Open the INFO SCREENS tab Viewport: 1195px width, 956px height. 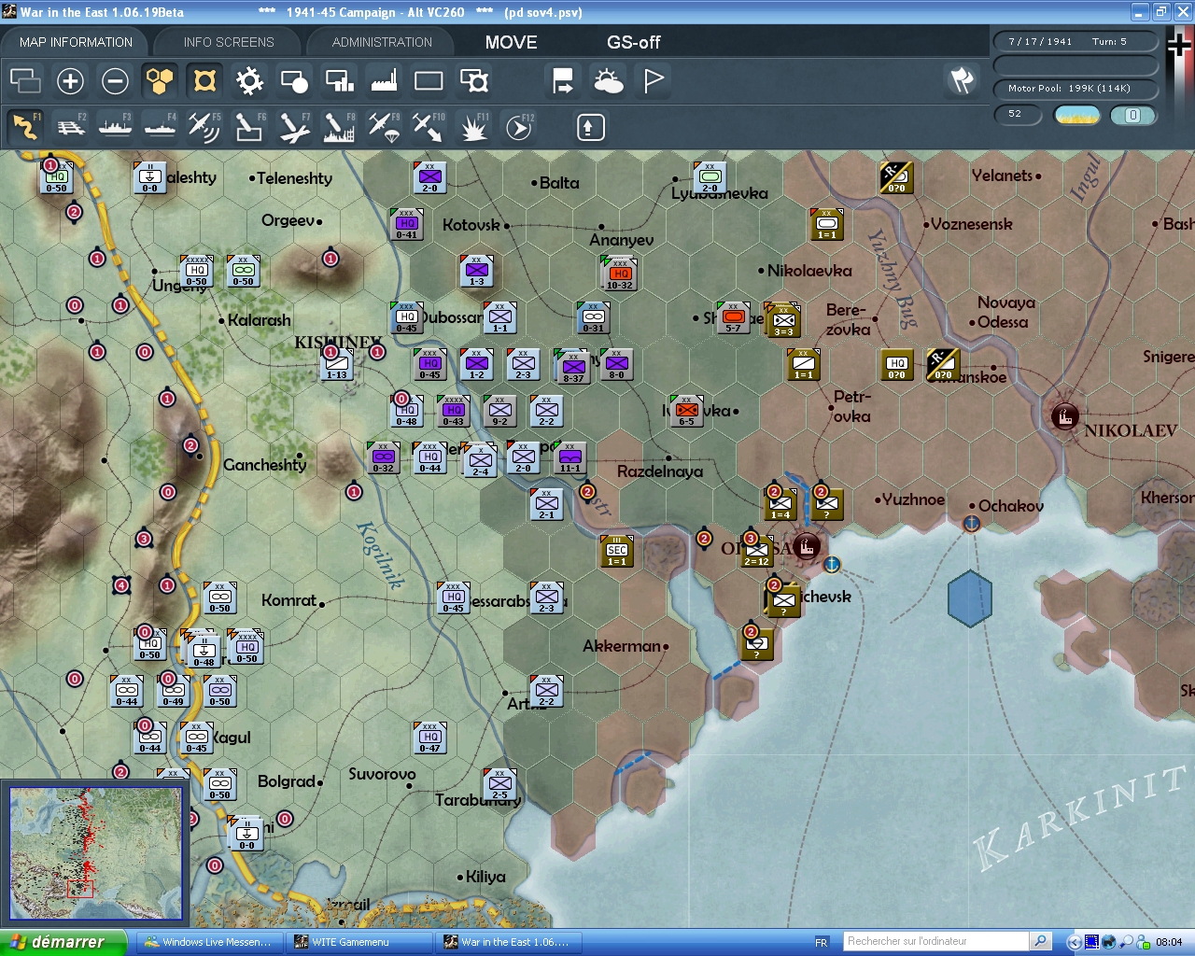coord(229,42)
